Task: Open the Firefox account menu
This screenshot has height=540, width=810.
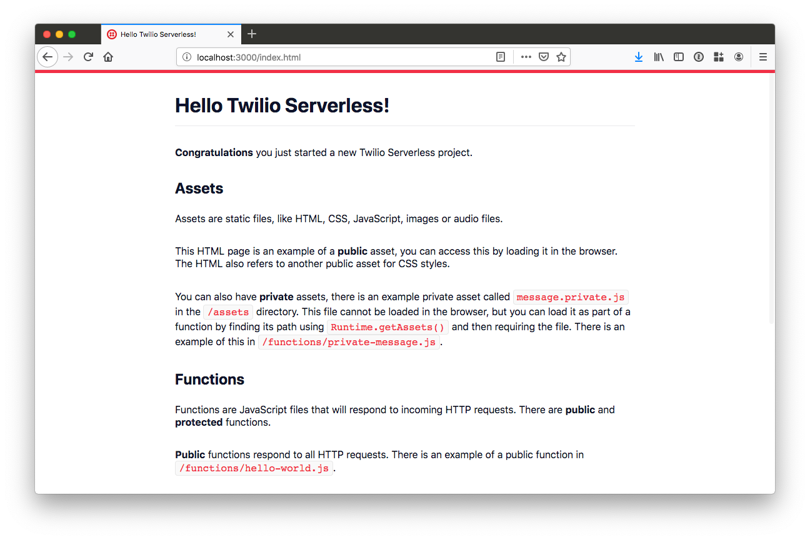Action: [x=739, y=57]
